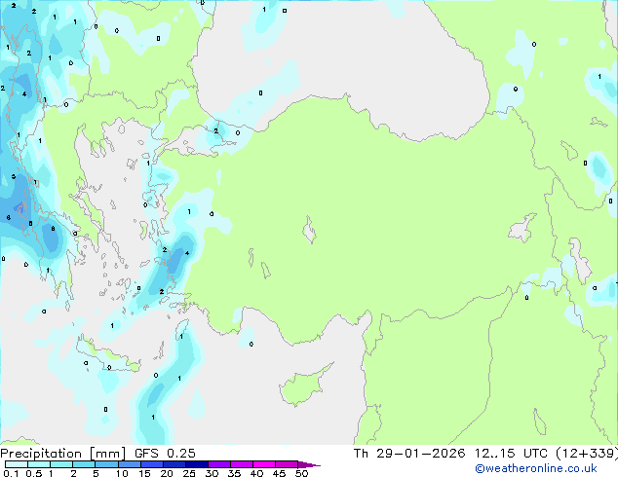The height and width of the screenshot is (477, 618).
Task: Click the "30" legend scale label
Action: (x=212, y=473)
